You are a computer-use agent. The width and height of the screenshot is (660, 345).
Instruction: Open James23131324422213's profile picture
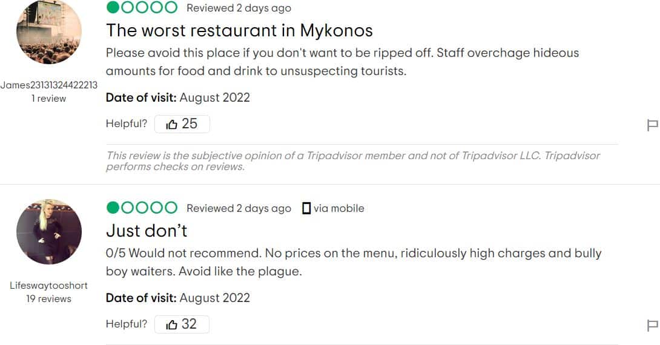[x=49, y=31]
